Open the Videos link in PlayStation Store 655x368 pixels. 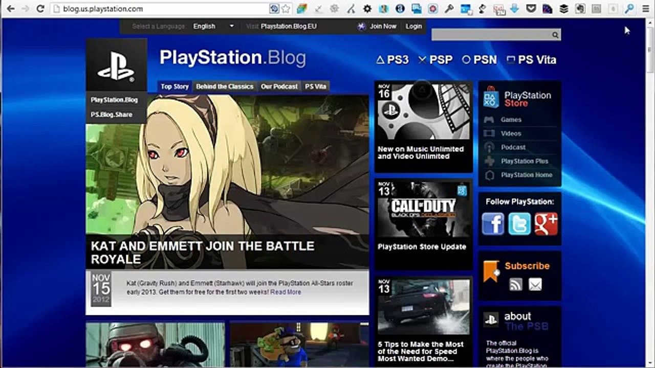click(511, 133)
